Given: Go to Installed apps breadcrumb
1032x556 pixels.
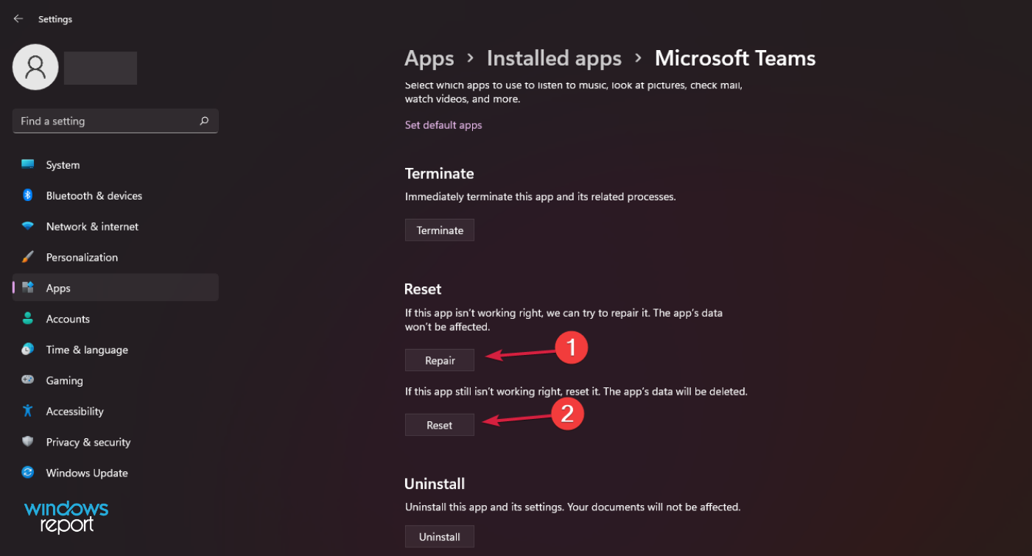Looking at the screenshot, I should (554, 58).
